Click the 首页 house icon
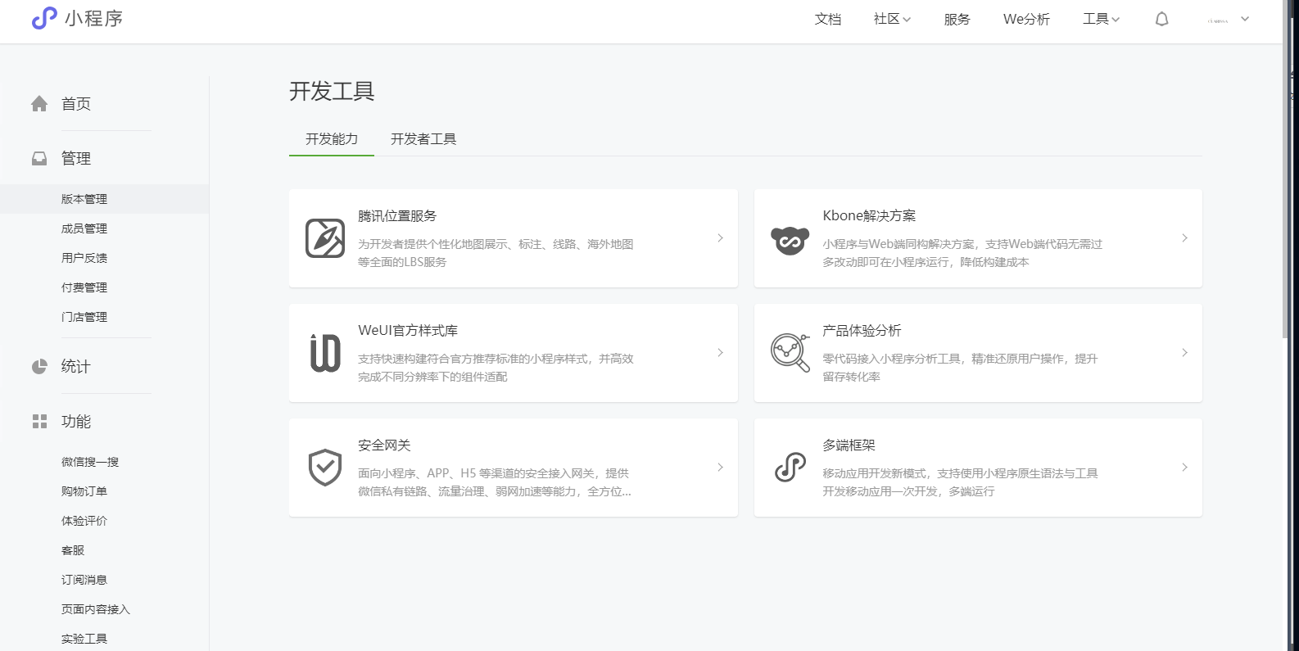 tap(39, 104)
